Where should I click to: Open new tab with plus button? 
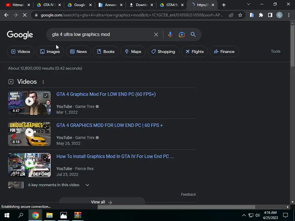pyautogui.click(x=224, y=5)
